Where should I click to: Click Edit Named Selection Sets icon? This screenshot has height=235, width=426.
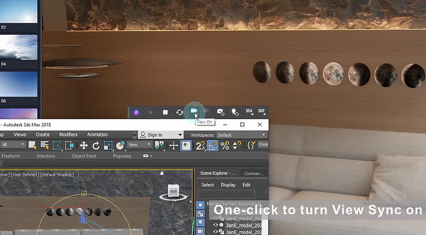point(252,145)
